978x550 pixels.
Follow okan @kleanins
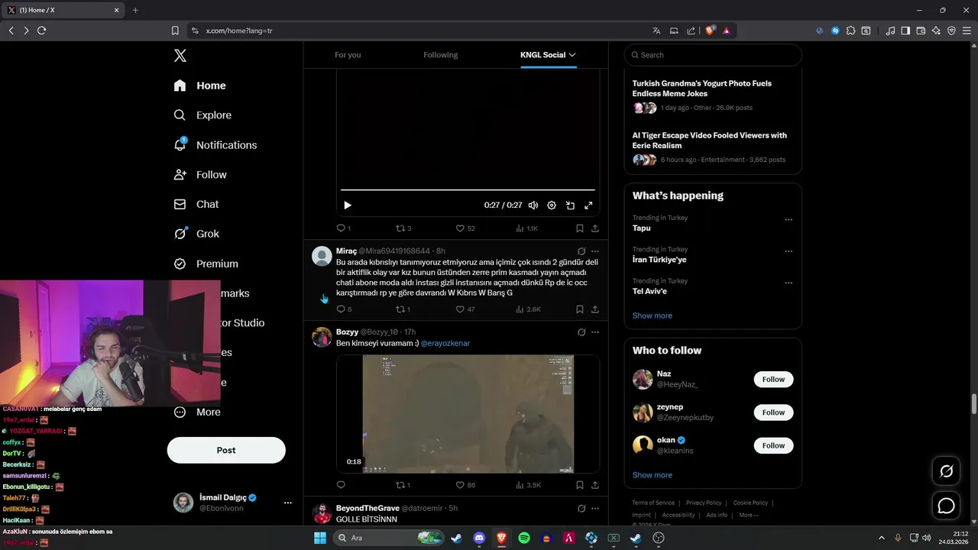click(773, 445)
